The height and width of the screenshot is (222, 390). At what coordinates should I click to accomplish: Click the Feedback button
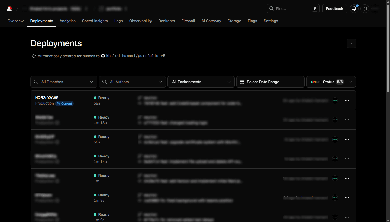334,9
